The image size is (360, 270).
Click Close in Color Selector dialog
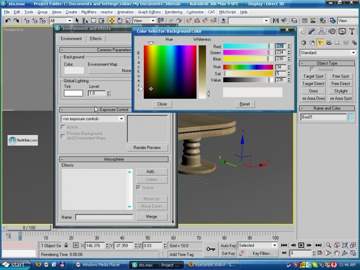pyautogui.click(x=162, y=104)
